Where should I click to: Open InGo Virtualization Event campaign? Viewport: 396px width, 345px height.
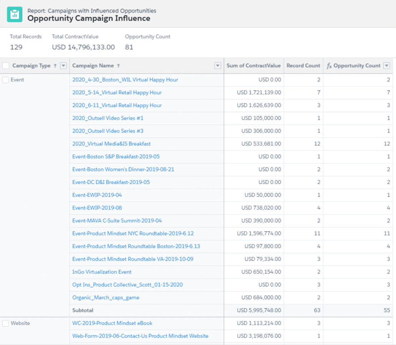click(x=102, y=272)
